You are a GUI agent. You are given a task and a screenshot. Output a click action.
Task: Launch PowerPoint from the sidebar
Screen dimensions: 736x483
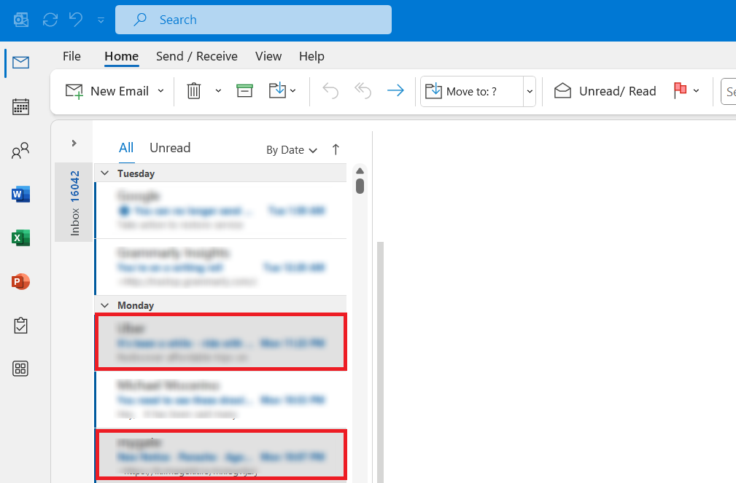pos(20,282)
